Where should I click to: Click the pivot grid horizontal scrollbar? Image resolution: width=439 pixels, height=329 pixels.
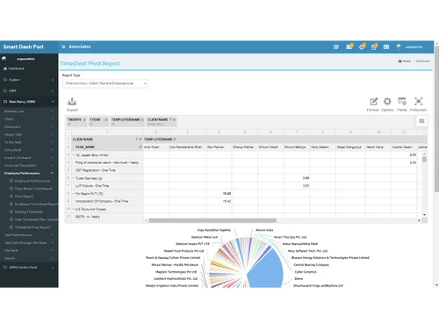pyautogui.click(x=212, y=220)
